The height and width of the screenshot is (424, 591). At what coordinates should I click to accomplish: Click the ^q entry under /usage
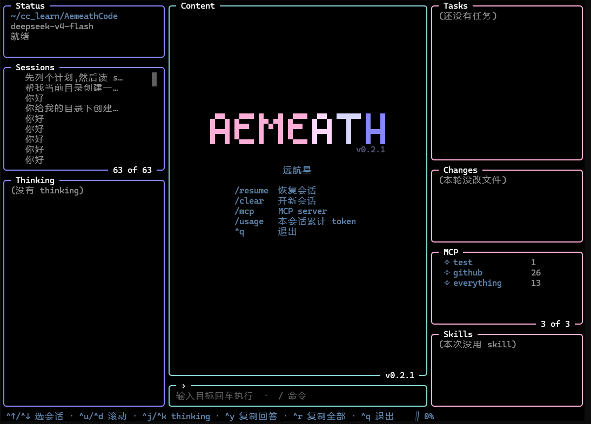(239, 232)
